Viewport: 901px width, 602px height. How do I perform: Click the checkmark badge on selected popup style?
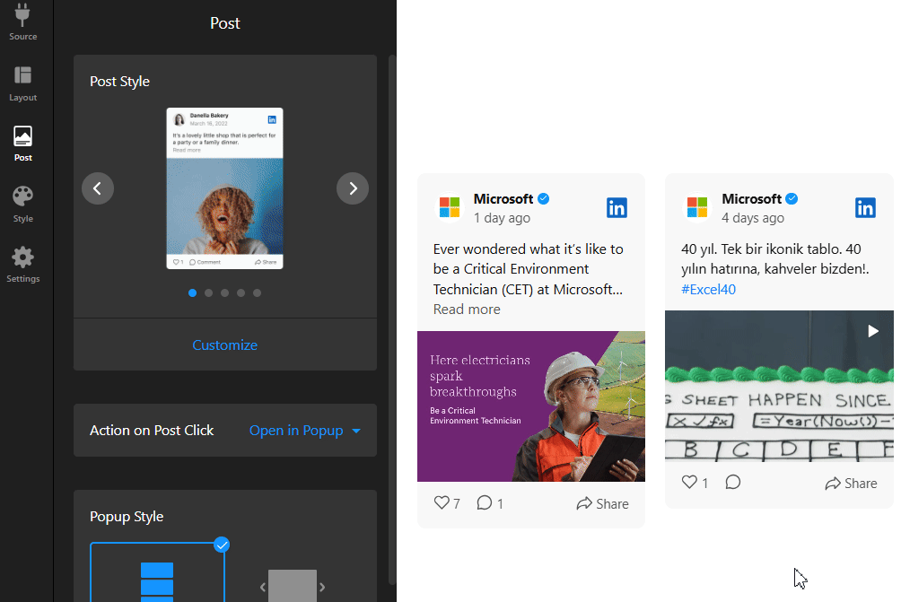click(222, 545)
